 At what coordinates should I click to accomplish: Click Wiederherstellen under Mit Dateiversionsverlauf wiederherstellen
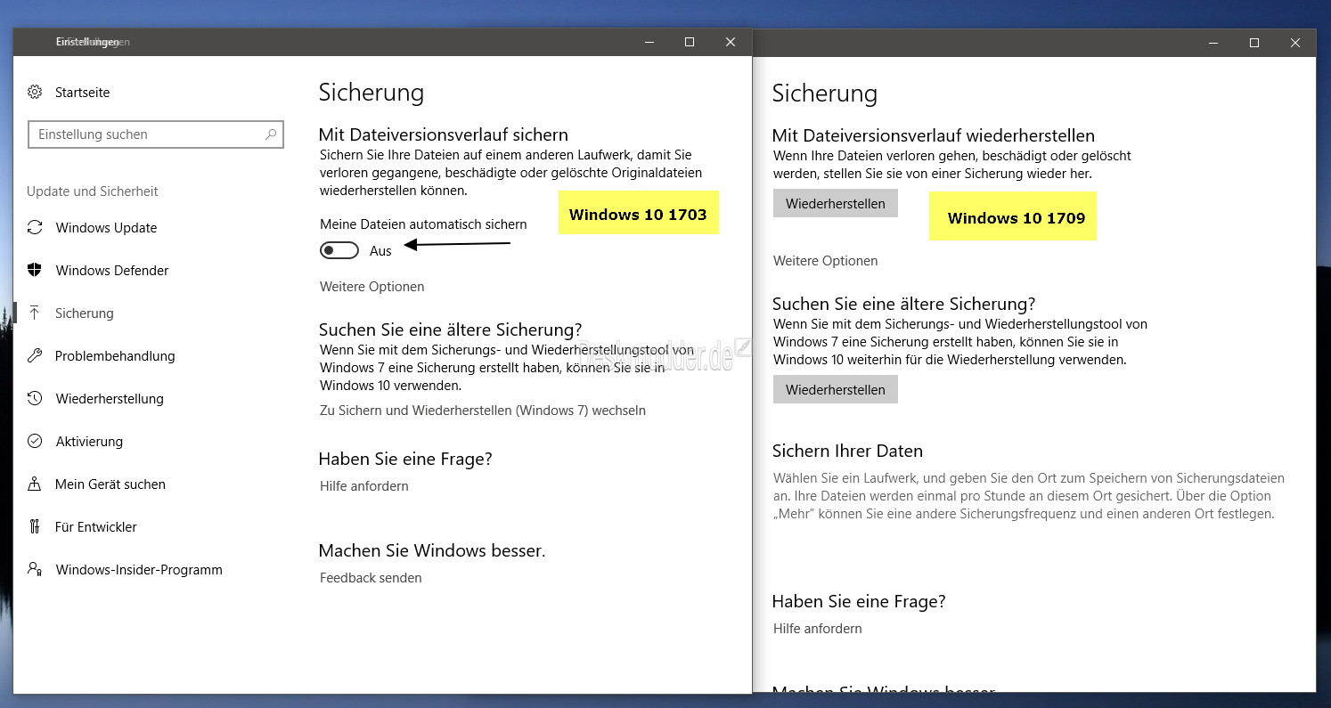[836, 203]
